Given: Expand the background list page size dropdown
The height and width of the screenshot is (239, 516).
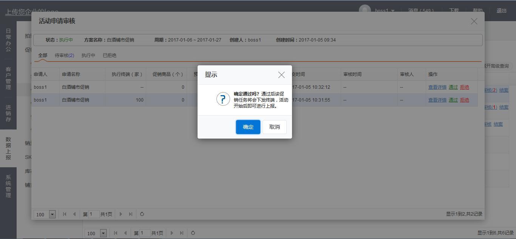Looking at the screenshot, I should (x=103, y=233).
